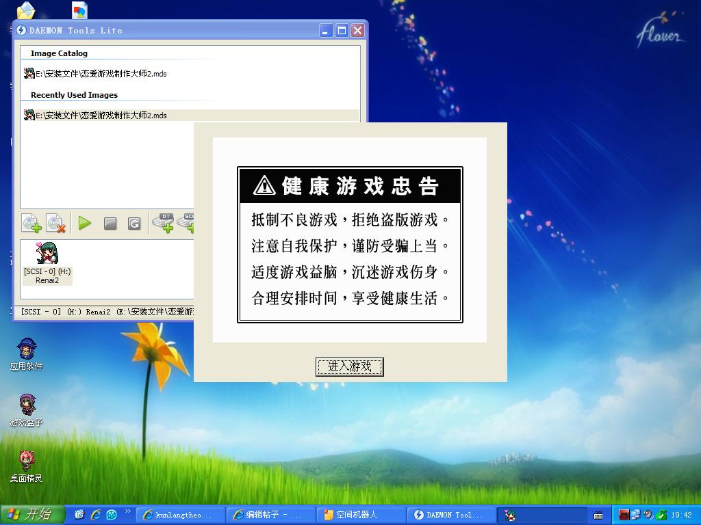Switch to the DAEMON Tool... taskbar button

[452, 515]
